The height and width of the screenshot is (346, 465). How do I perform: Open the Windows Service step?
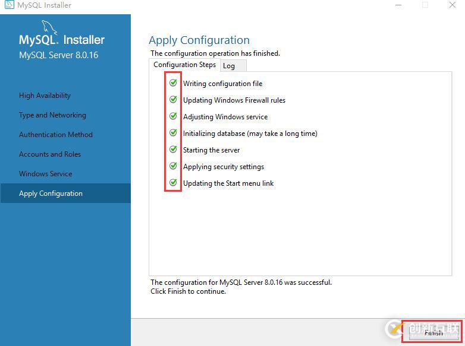coord(45,173)
